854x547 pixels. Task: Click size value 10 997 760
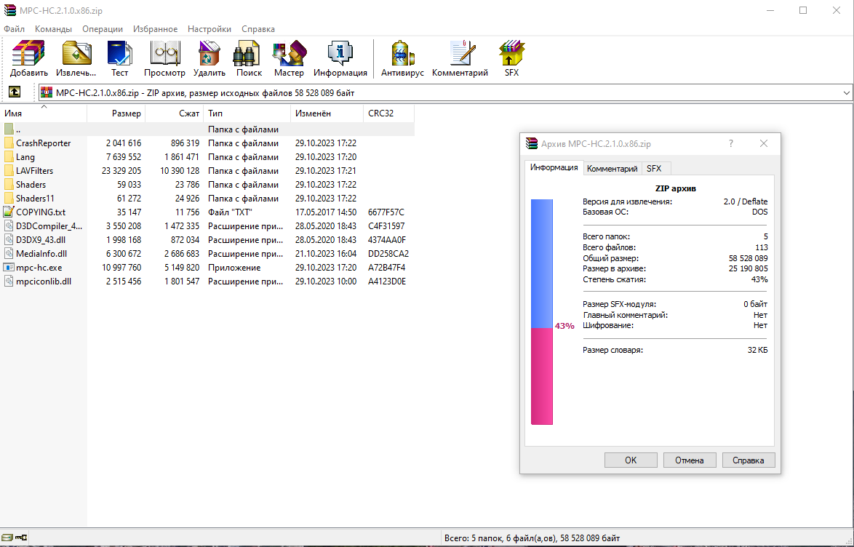121,268
